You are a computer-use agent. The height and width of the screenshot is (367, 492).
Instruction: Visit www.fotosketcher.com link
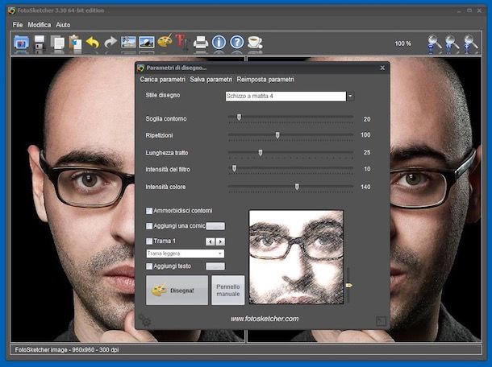[265, 319]
